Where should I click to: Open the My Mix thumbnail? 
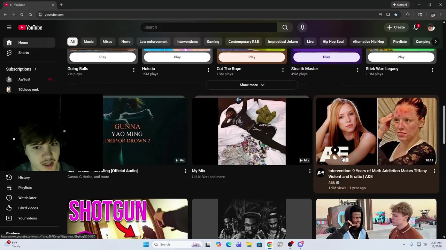click(252, 131)
